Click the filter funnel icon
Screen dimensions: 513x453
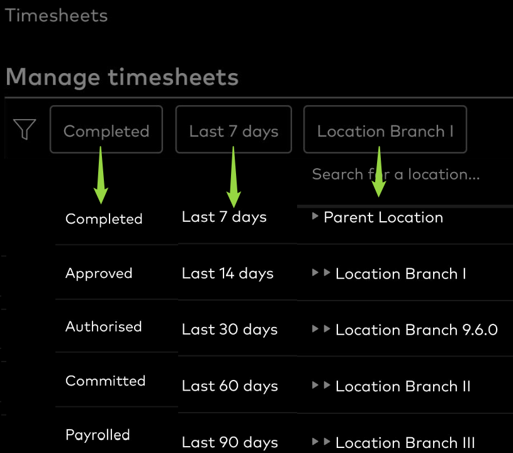pyautogui.click(x=25, y=129)
